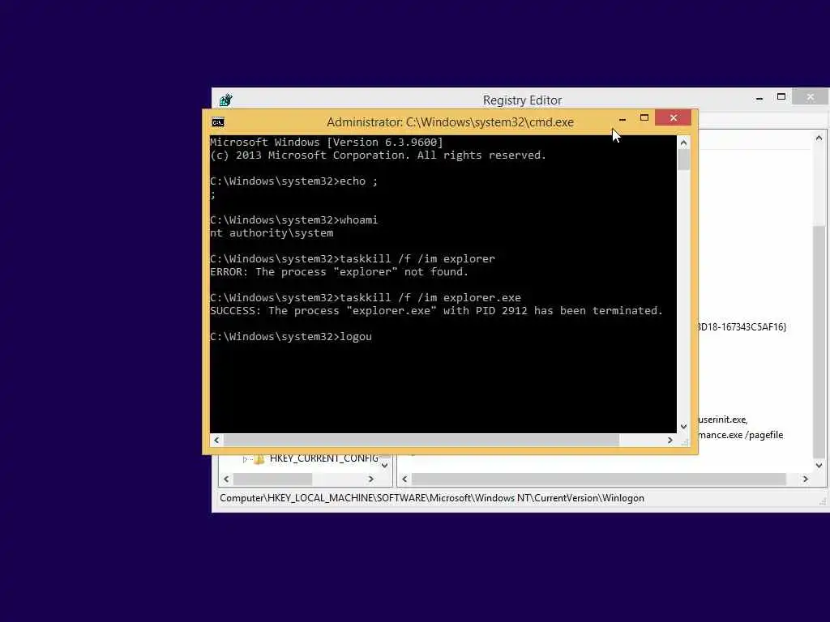Screen dimensions: 830x622
Task: Click the ERROR process not found line
Action: pos(340,272)
